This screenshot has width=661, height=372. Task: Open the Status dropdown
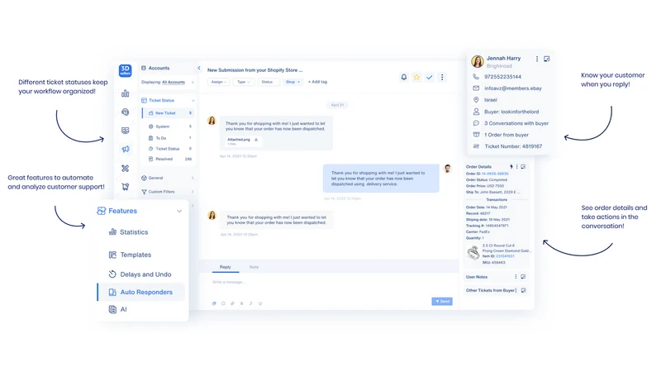(268, 82)
